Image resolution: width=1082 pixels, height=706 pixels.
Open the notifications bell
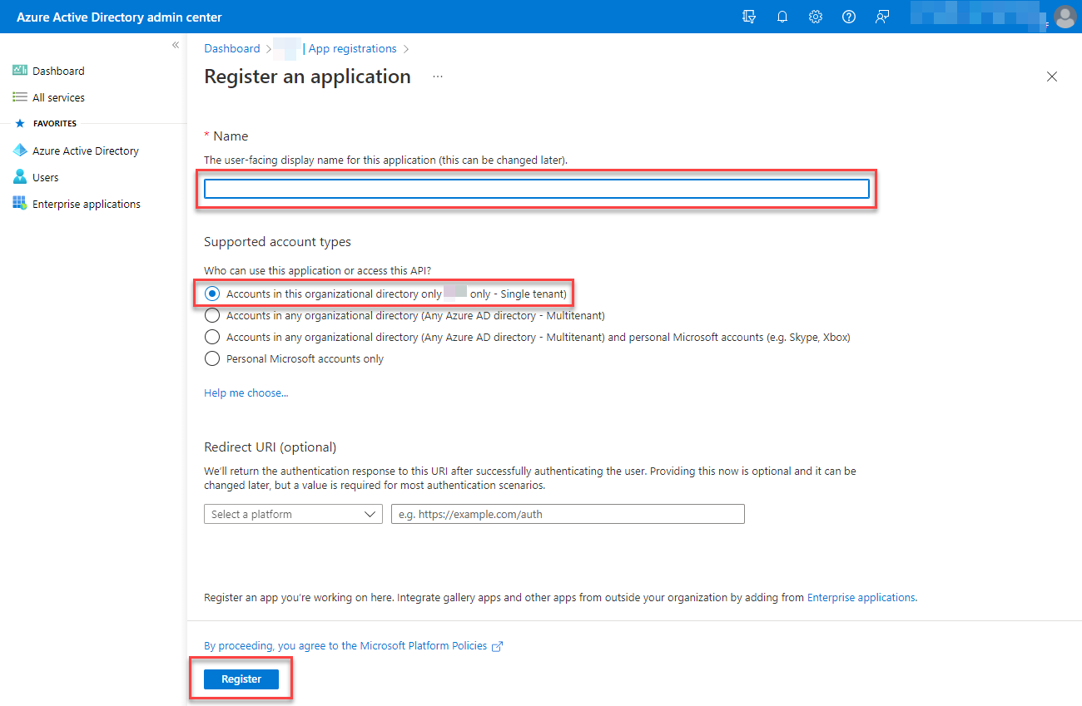coord(782,17)
